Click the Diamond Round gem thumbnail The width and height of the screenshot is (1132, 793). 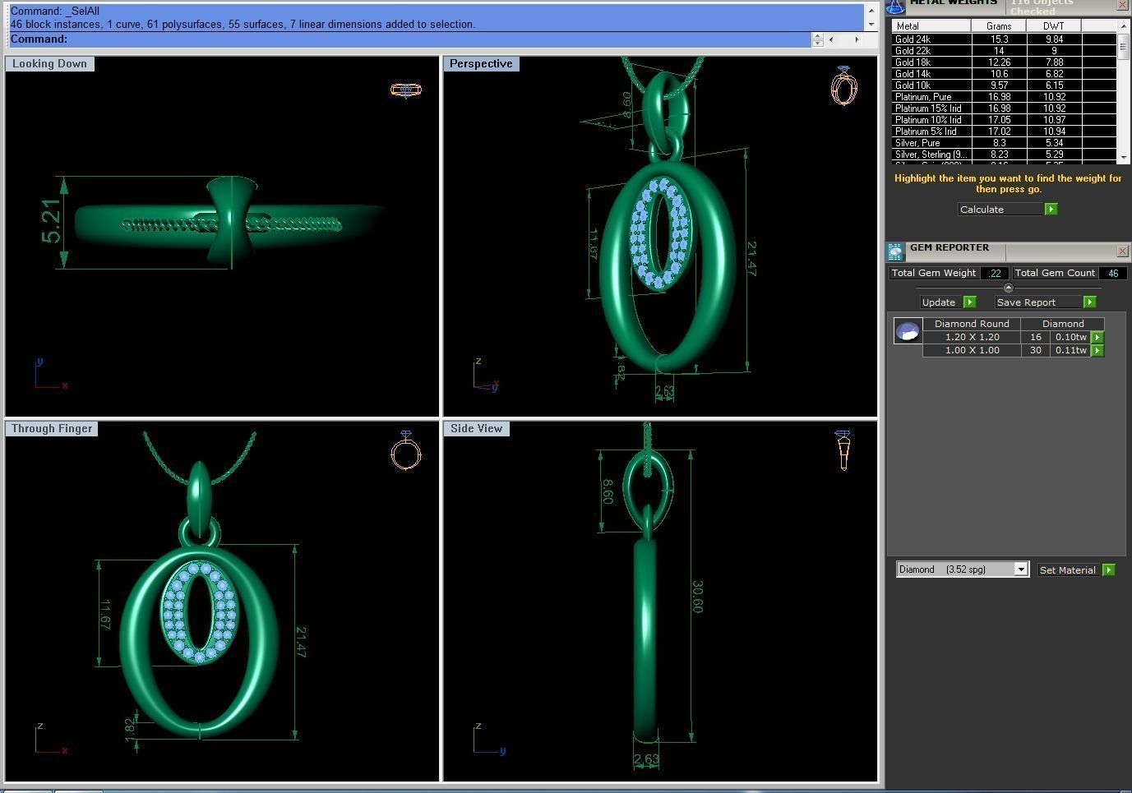point(908,330)
